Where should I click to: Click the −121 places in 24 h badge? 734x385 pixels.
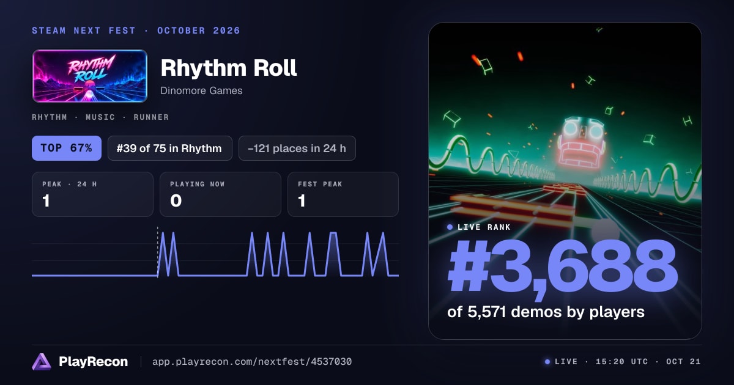(297, 148)
